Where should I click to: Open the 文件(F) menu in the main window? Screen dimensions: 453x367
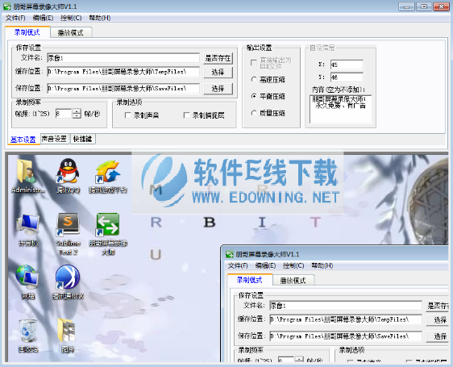(15, 18)
